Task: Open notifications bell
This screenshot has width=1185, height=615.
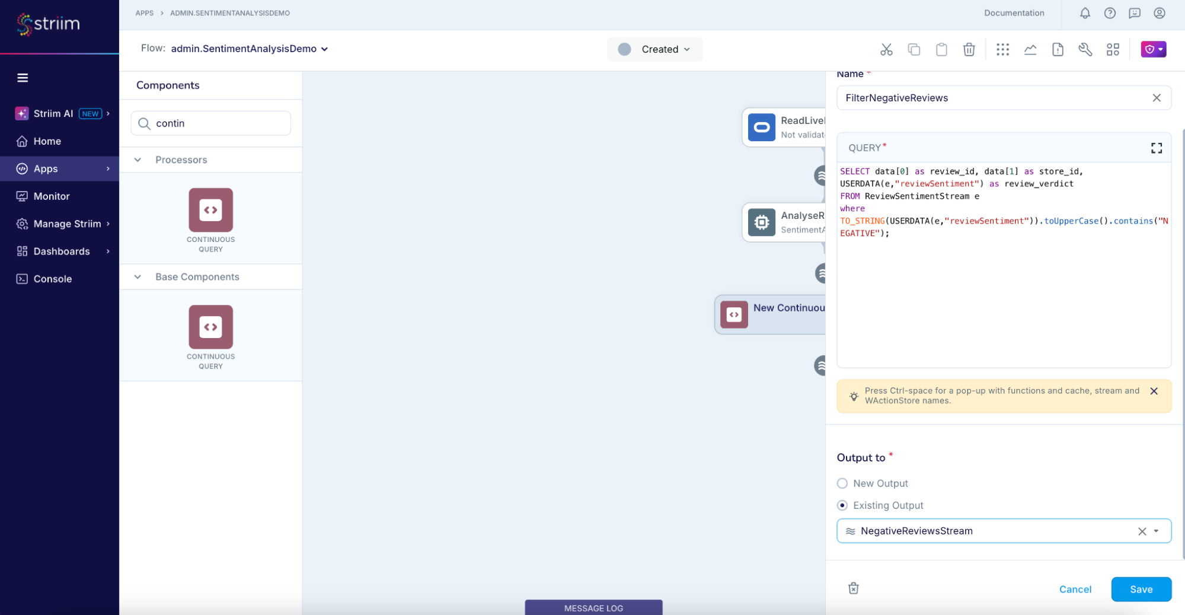Action: 1085,13
